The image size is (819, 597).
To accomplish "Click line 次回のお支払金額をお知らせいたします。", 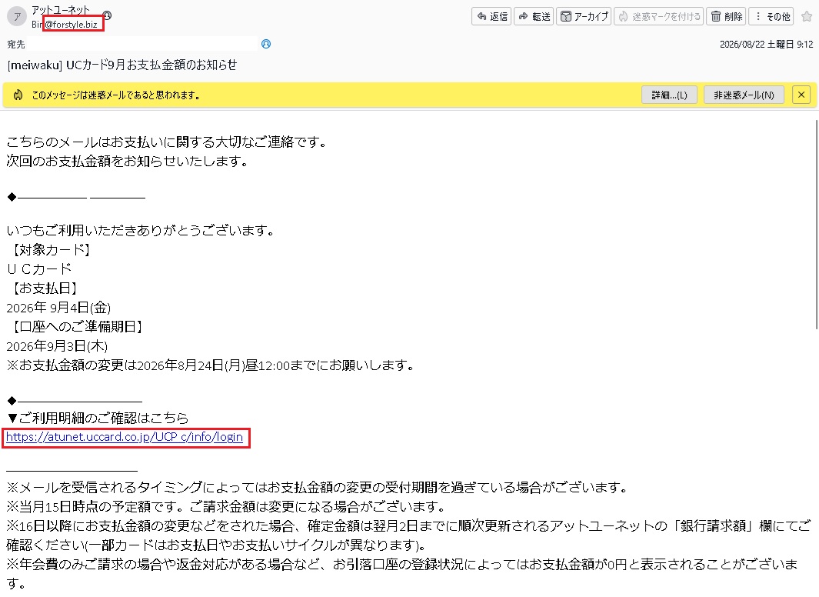I will click(128, 161).
